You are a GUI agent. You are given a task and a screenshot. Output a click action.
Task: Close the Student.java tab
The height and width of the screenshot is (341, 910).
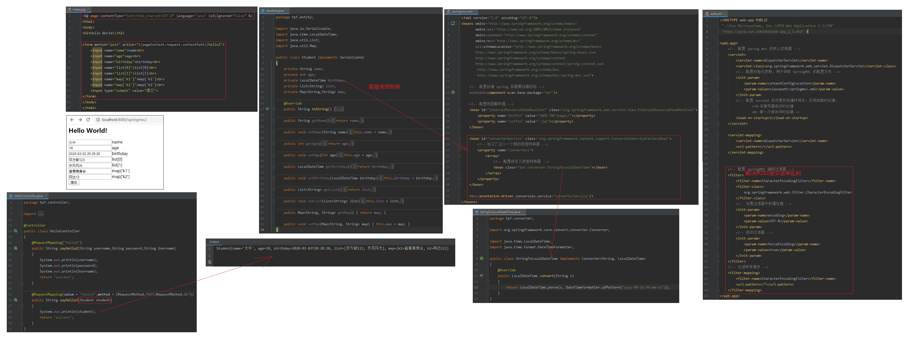[x=287, y=10]
